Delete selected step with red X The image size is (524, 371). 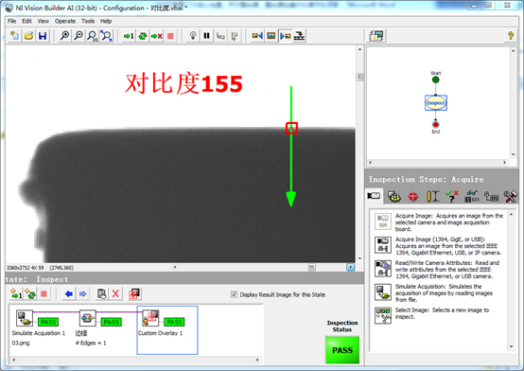[115, 294]
